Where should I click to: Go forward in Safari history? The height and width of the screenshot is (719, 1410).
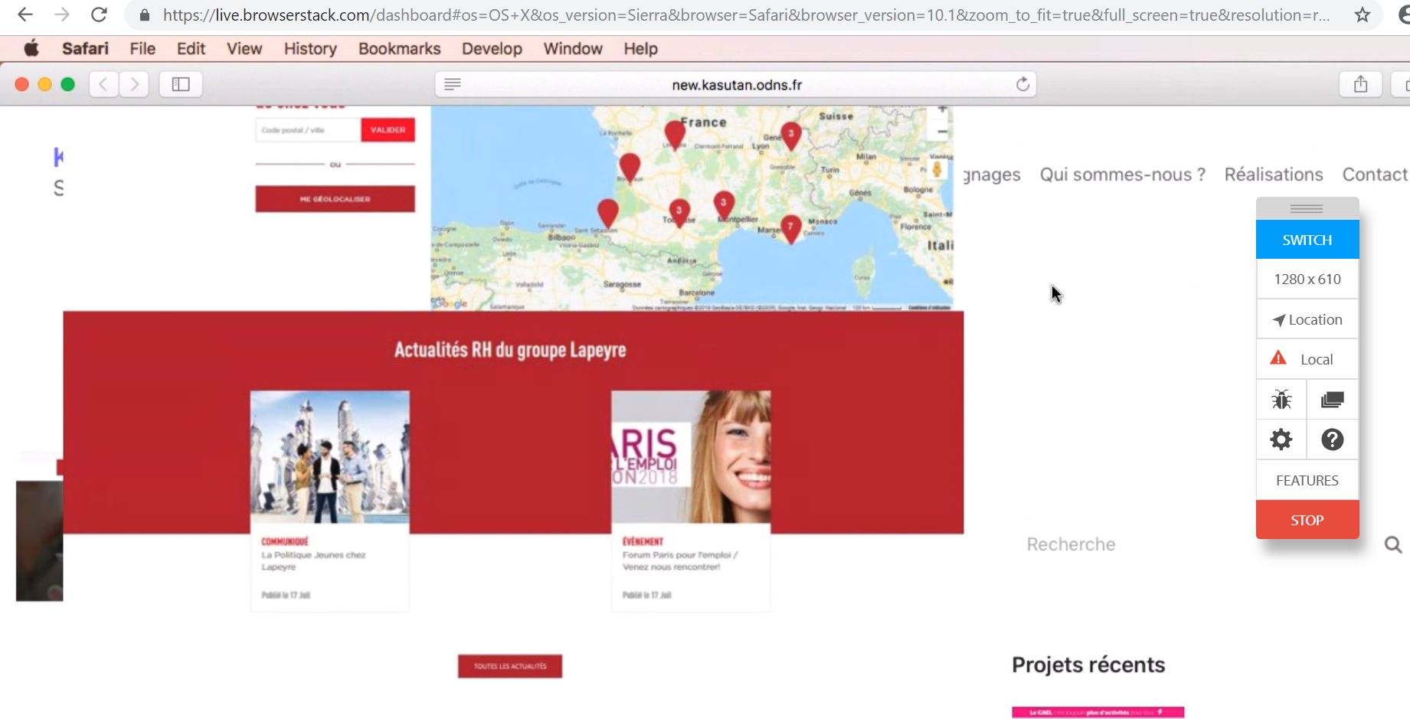(x=134, y=84)
